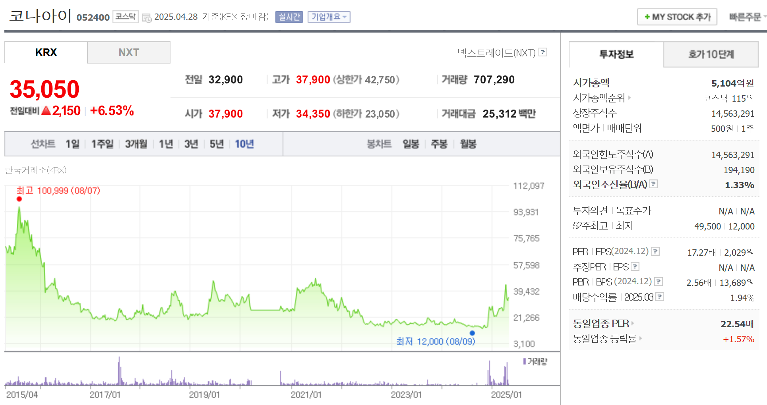The image size is (767, 405).
Task: Select the 5년 line chart period
Action: click(x=217, y=144)
